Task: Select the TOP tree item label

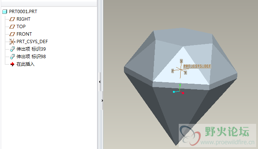Action: click(21, 27)
